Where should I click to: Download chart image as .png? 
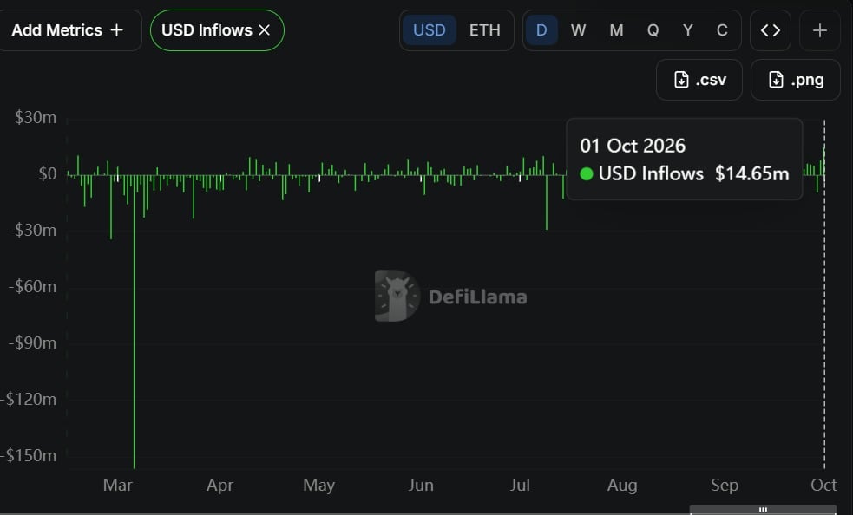(x=796, y=80)
